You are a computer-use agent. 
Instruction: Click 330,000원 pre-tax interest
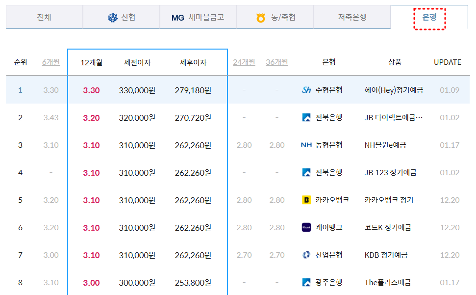coord(137,90)
